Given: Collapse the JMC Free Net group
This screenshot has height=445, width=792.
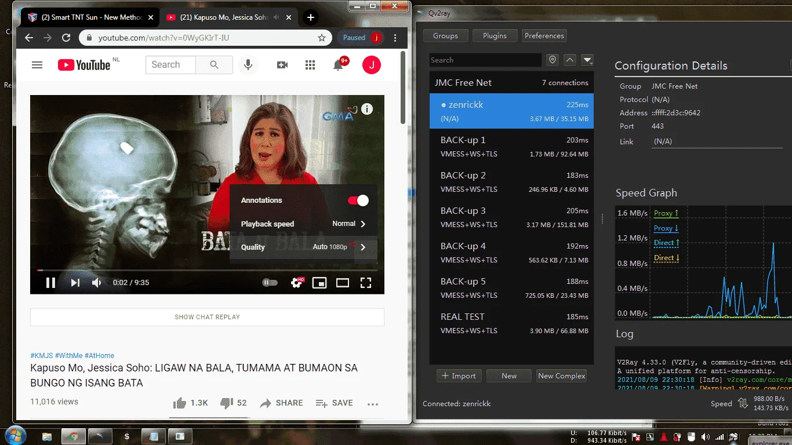Looking at the screenshot, I should tap(511, 83).
